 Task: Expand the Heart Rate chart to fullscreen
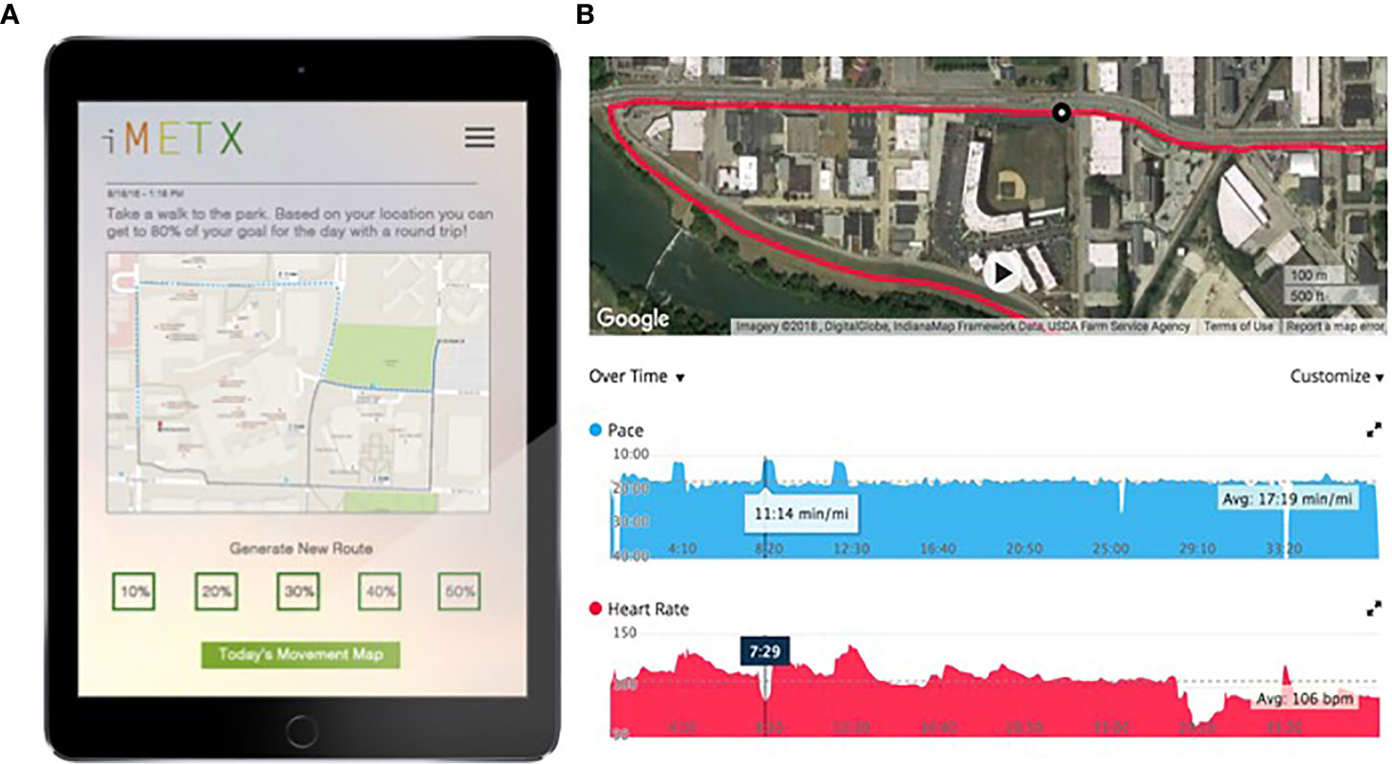1374,607
